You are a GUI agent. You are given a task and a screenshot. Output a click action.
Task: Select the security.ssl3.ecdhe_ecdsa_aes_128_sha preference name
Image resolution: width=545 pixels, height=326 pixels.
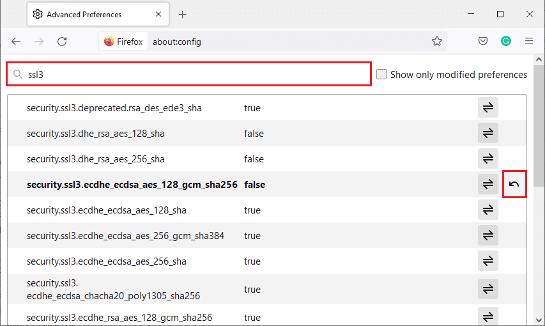106,210
